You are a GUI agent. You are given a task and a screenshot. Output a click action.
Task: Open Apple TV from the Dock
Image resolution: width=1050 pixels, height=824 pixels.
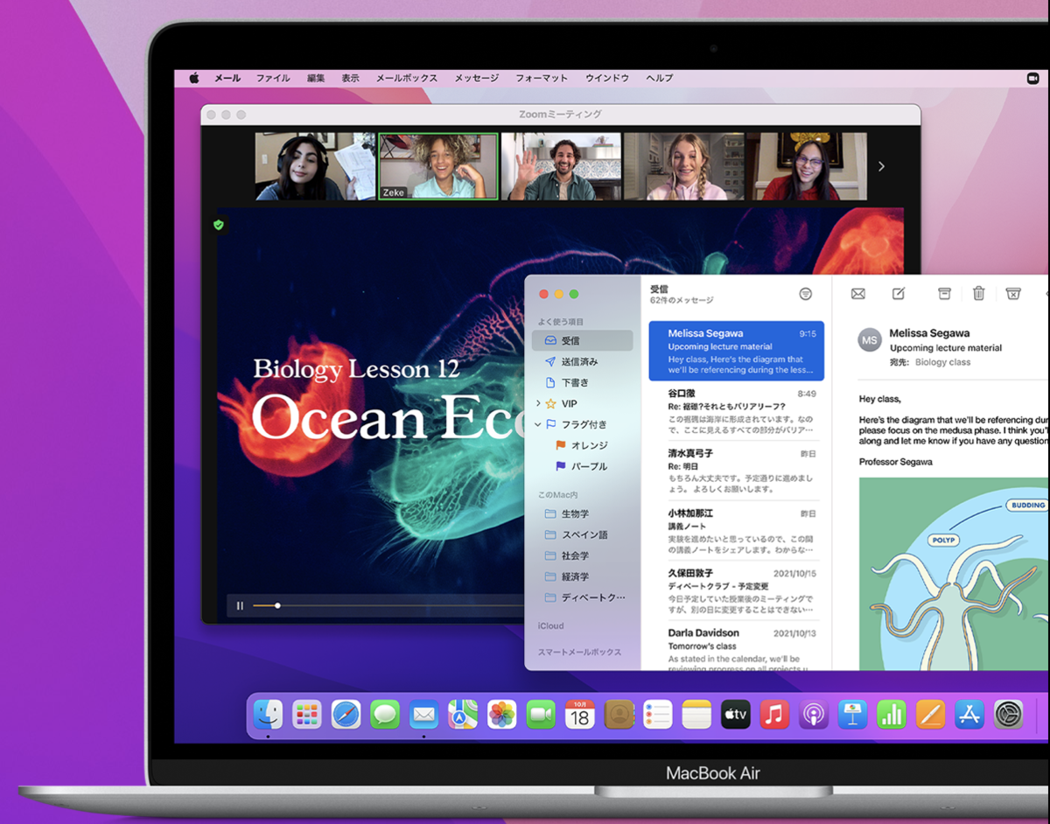coord(736,715)
